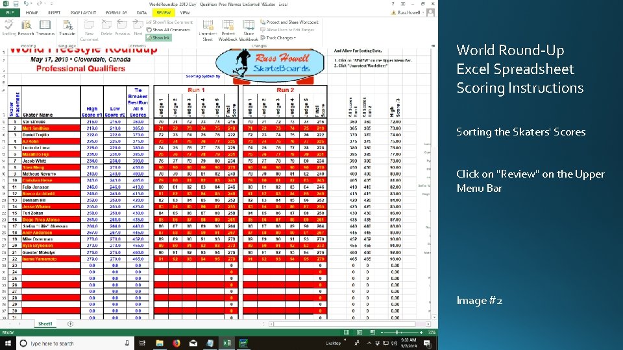Click the Undo arrow
The image size is (623, 350).
26,4
